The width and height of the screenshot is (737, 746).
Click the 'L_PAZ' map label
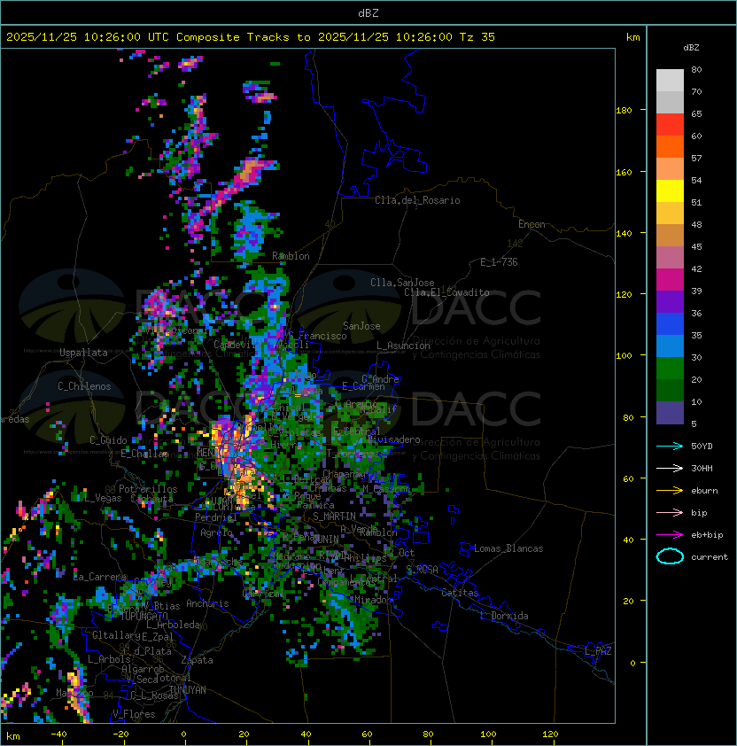[598, 651]
